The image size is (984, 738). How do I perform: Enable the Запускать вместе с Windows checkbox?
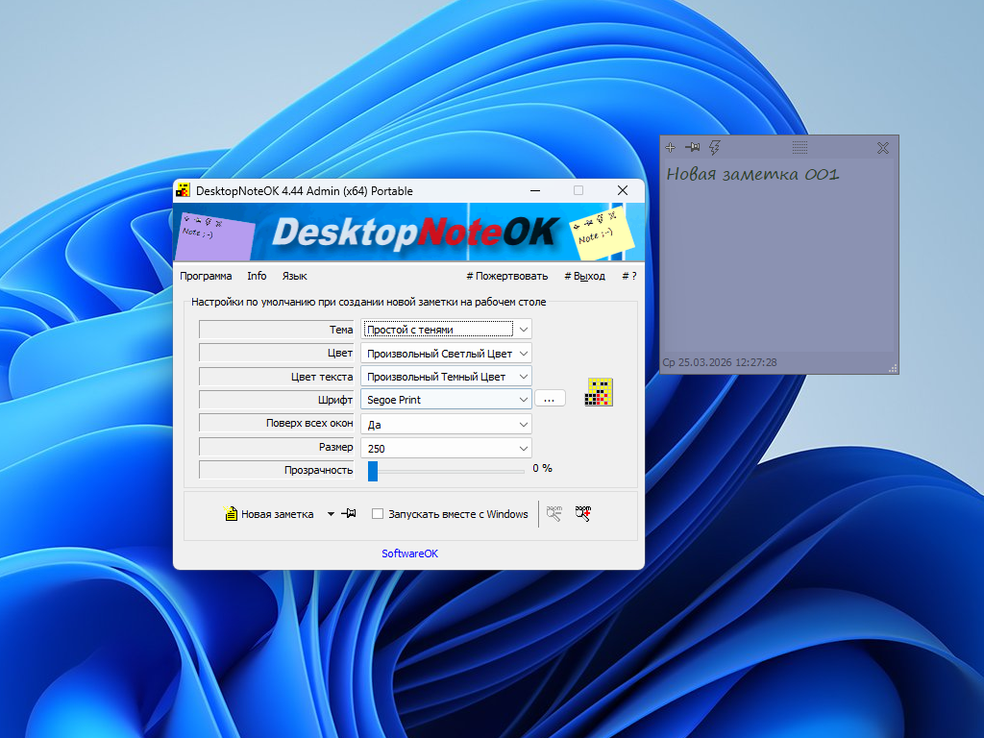click(378, 514)
